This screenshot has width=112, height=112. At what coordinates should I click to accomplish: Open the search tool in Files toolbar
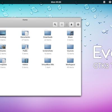(55, 25)
